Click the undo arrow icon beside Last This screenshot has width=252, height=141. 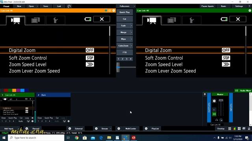[x=69, y=6]
